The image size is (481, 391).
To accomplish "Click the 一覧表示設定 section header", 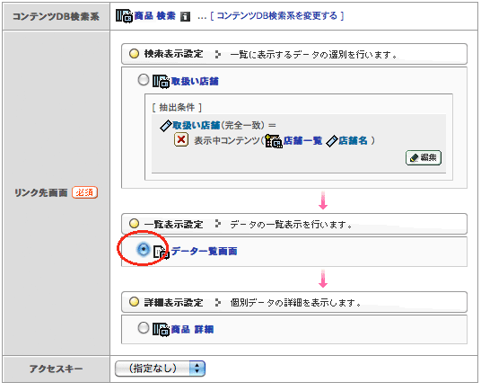I will (293, 224).
